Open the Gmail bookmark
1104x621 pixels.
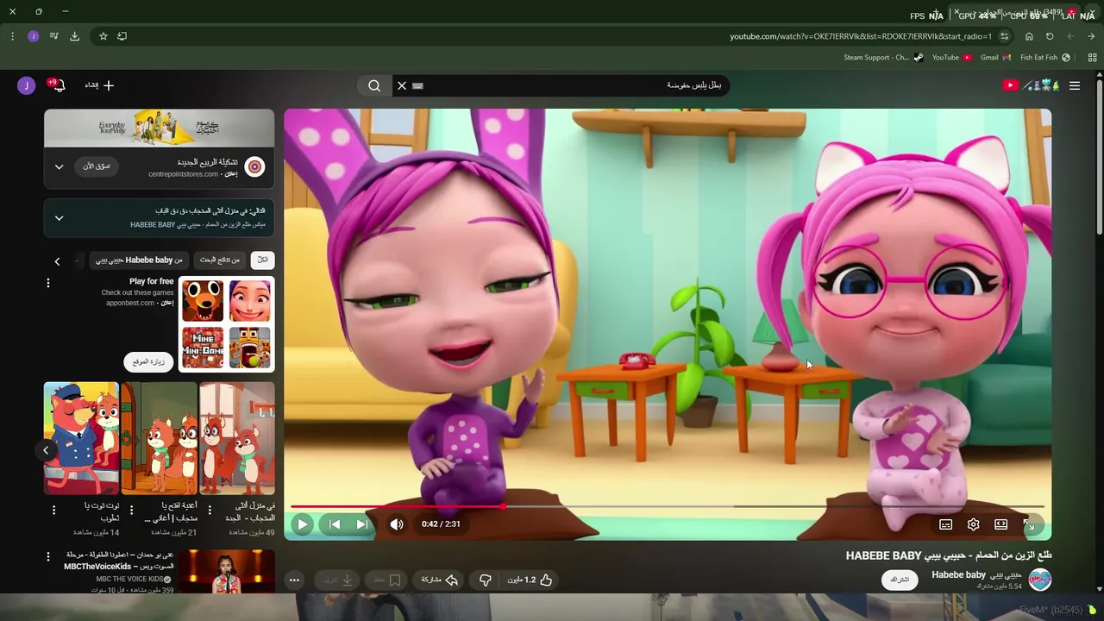tap(996, 58)
